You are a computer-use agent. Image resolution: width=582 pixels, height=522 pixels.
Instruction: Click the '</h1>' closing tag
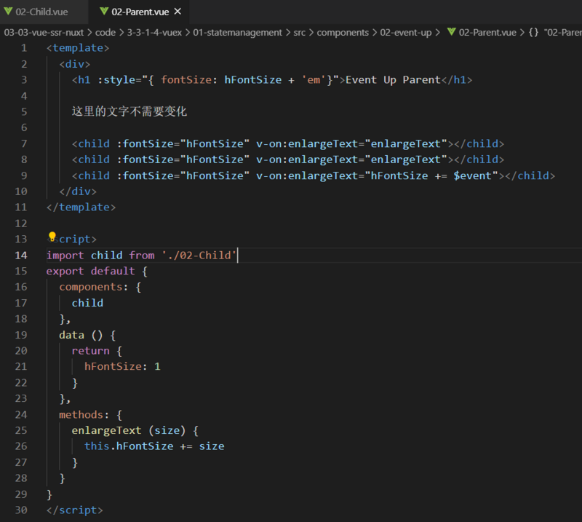[x=457, y=80]
